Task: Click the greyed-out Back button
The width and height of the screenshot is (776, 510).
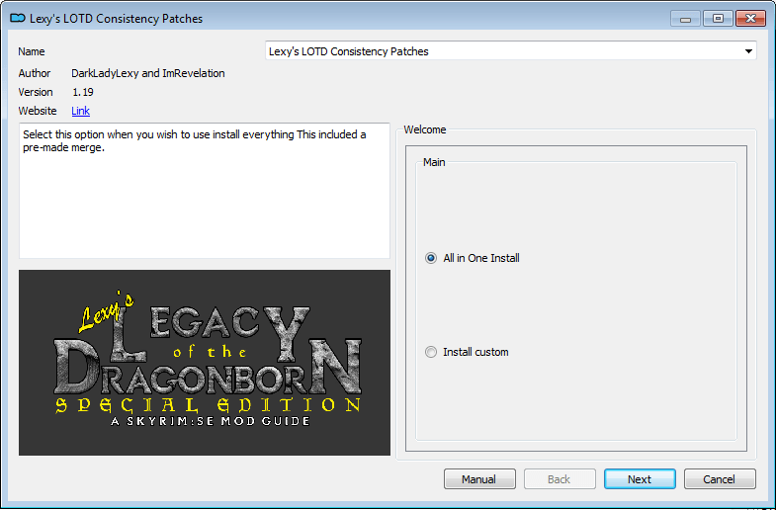Action: pos(560,479)
